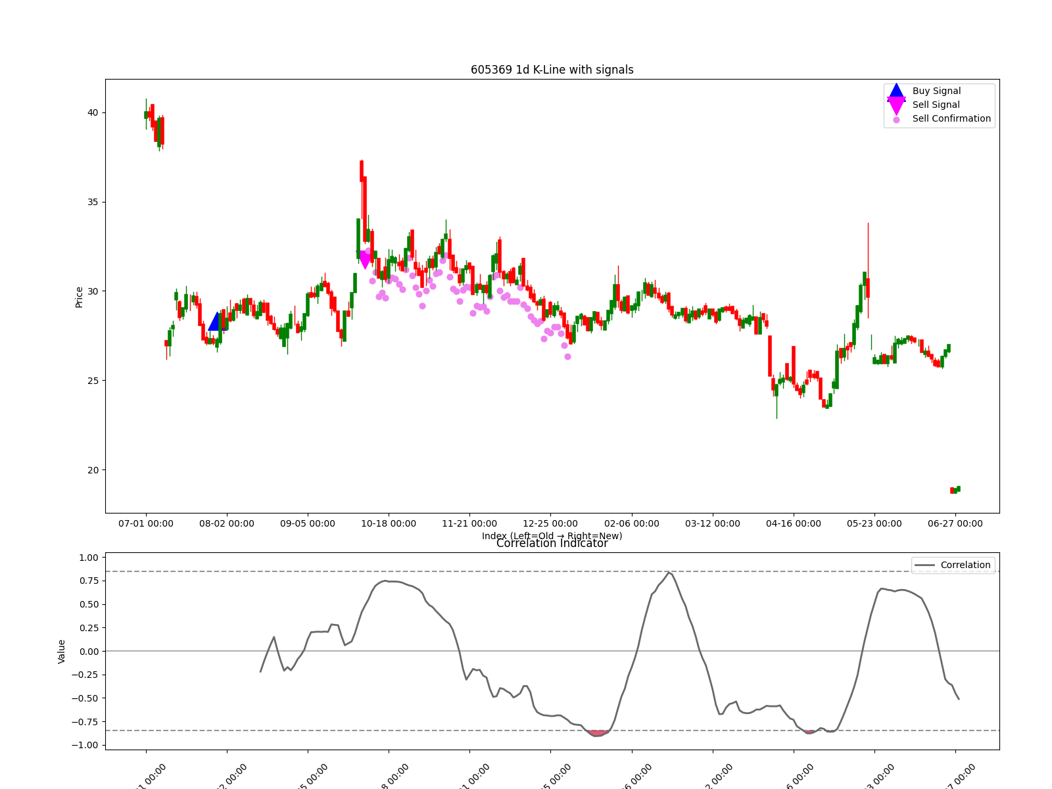The width and height of the screenshot is (1052, 789).
Task: Click the '08-02 00:00' x-axis tick label
Action: [x=227, y=523]
